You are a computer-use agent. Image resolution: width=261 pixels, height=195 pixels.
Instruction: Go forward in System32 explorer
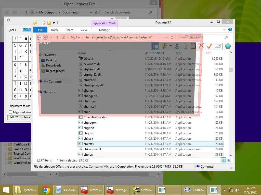tap(45, 37)
